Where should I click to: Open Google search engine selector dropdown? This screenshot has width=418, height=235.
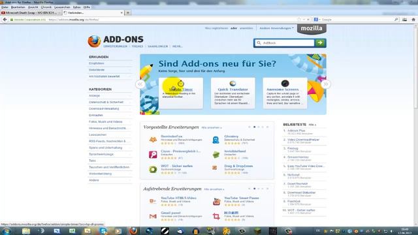click(317, 20)
